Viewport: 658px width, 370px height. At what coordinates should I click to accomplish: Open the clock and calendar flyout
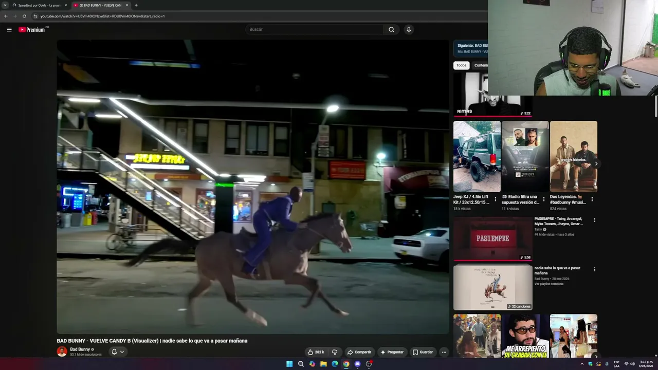point(646,364)
